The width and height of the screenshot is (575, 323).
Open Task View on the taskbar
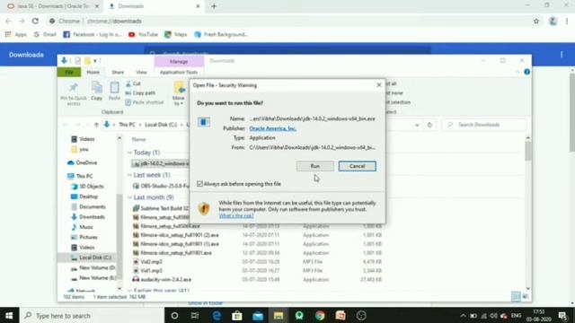(x=195, y=315)
